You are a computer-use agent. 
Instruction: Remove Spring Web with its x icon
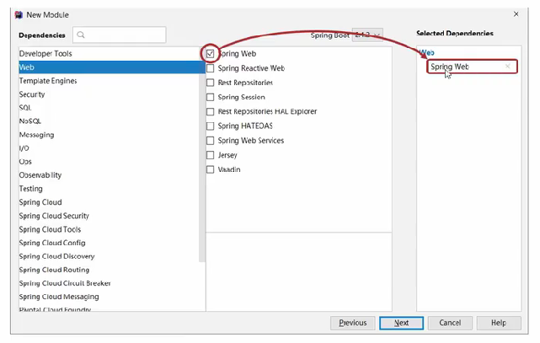[507, 67]
